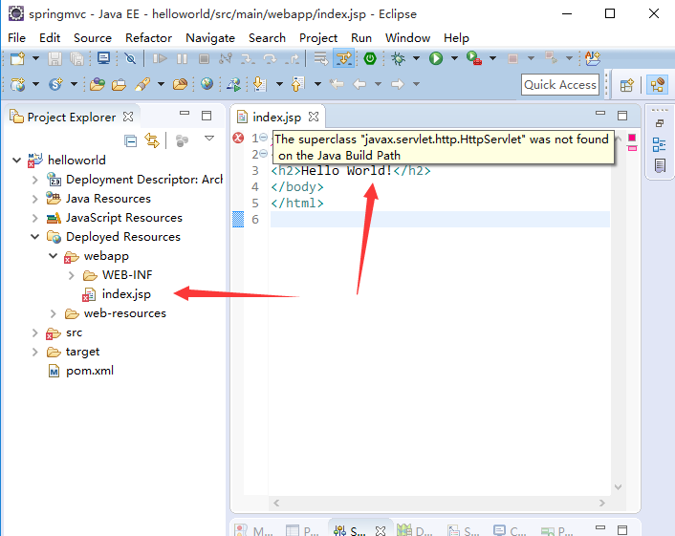
Task: Close the Project Explorer view
Action: [x=128, y=117]
